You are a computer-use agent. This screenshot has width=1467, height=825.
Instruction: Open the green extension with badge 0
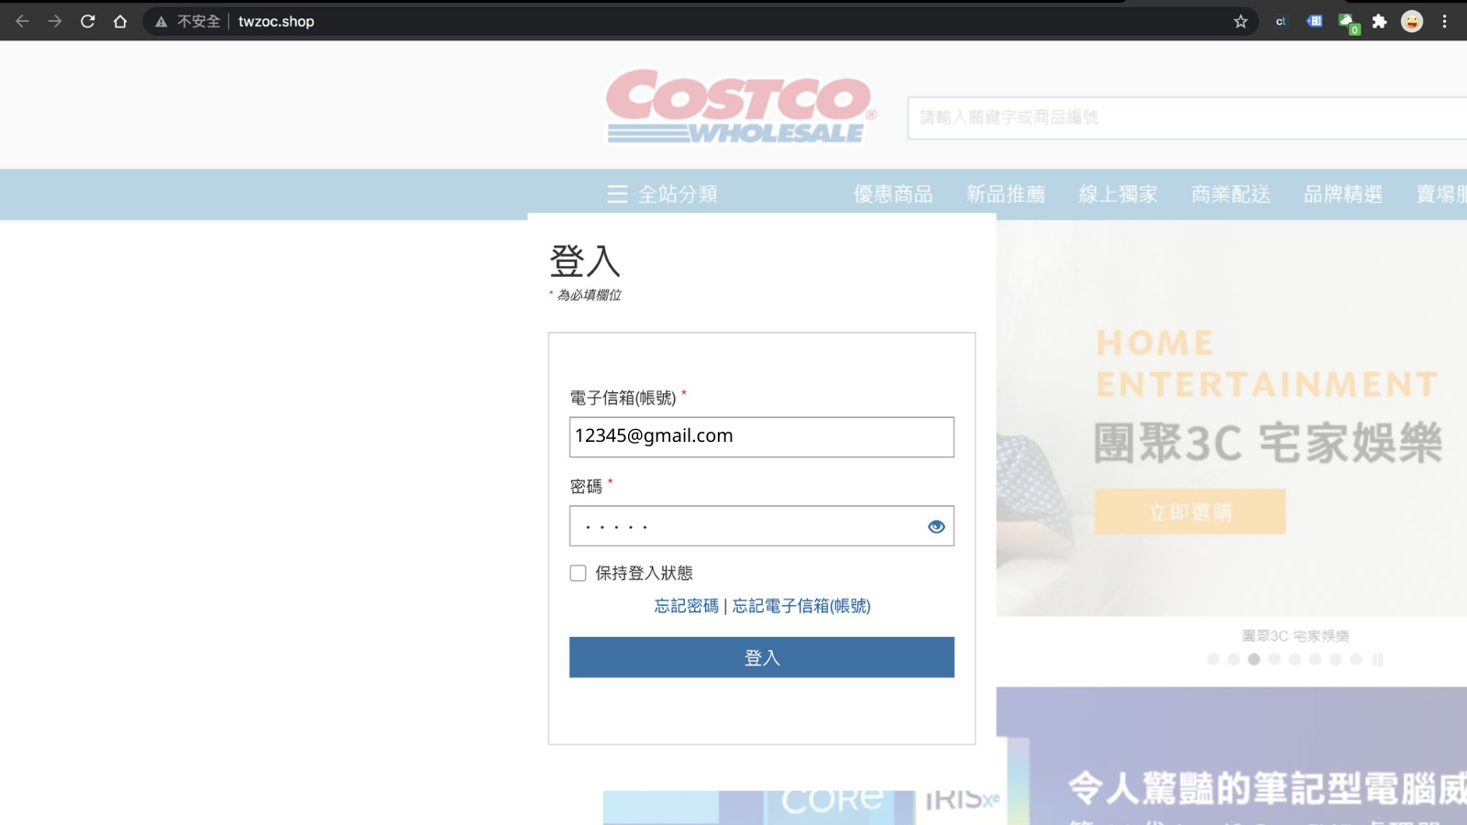pos(1348,23)
